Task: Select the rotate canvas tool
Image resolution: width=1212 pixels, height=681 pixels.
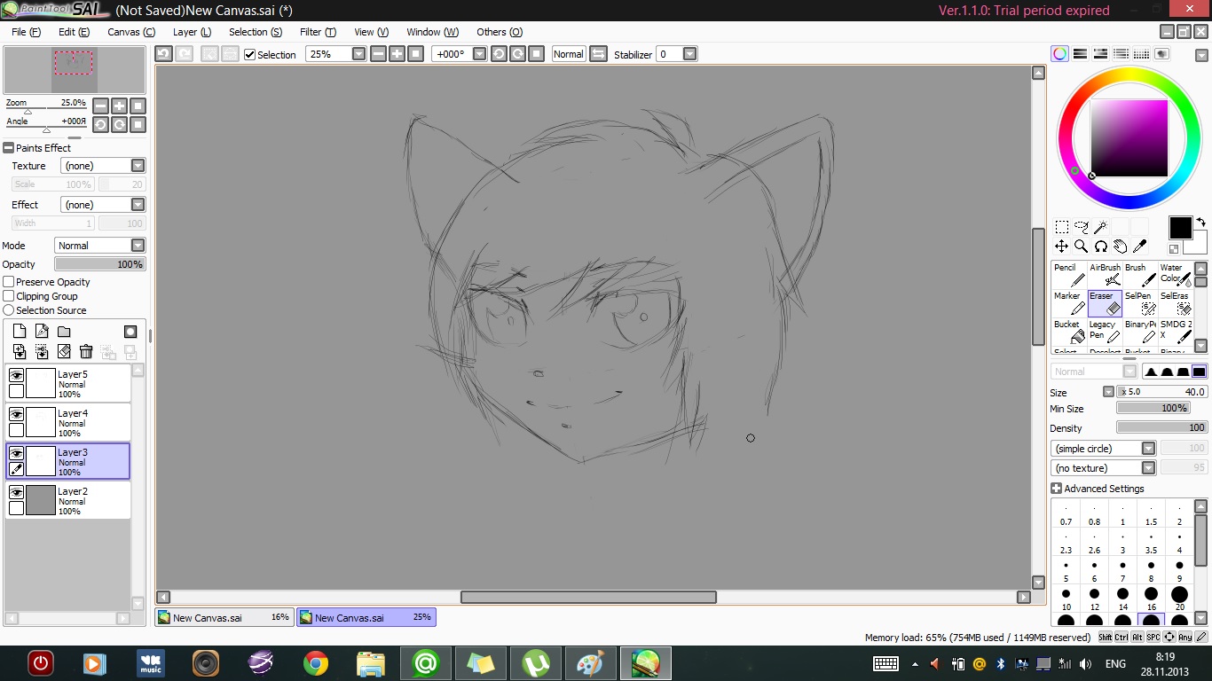Action: pyautogui.click(x=1100, y=247)
